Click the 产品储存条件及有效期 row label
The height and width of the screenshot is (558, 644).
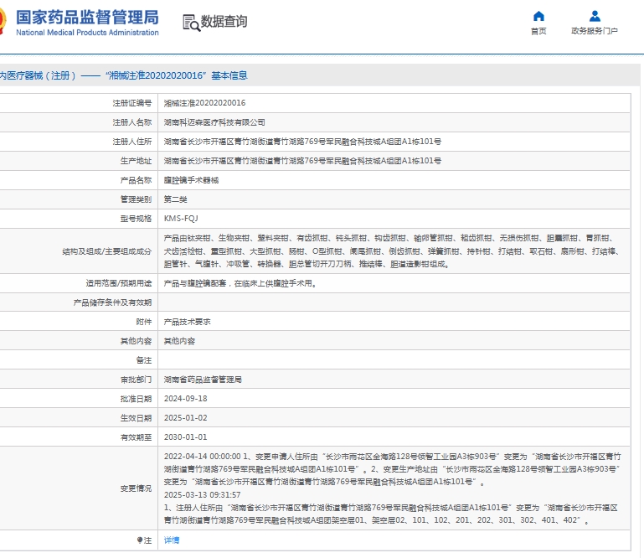tap(112, 302)
